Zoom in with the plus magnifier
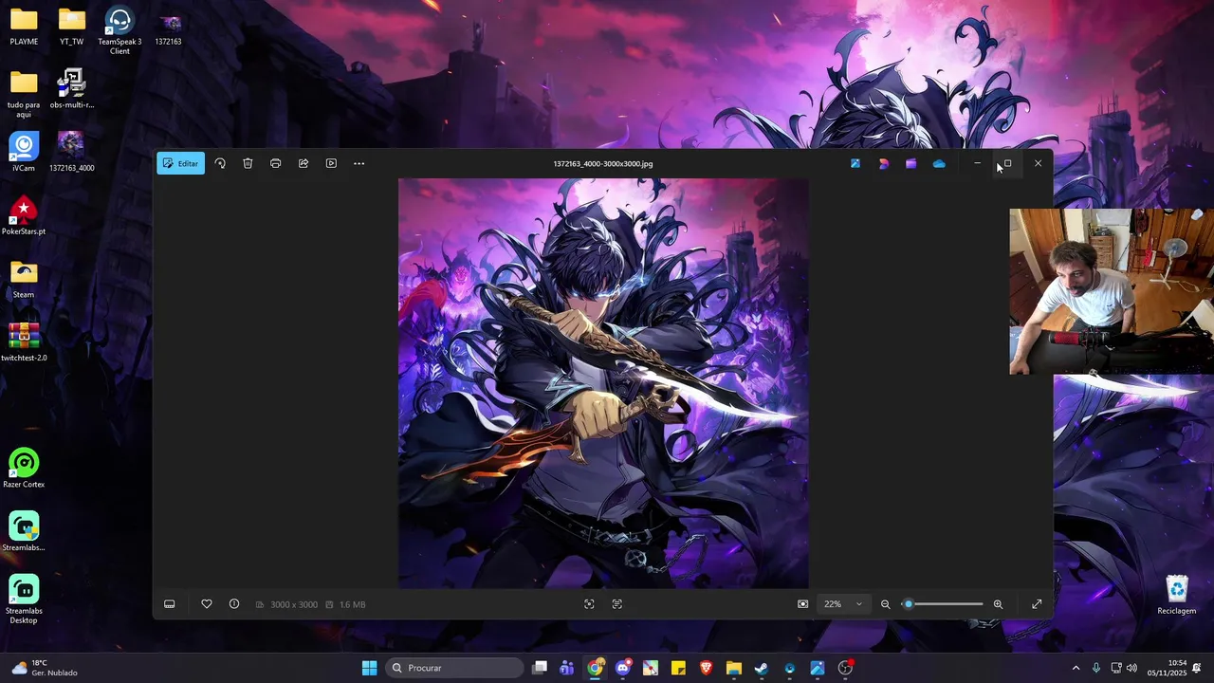 coord(998,604)
